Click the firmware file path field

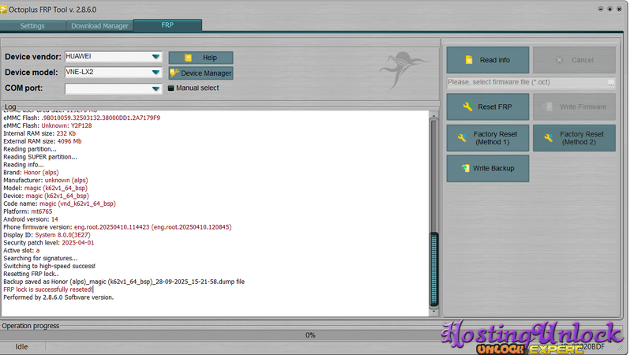525,83
